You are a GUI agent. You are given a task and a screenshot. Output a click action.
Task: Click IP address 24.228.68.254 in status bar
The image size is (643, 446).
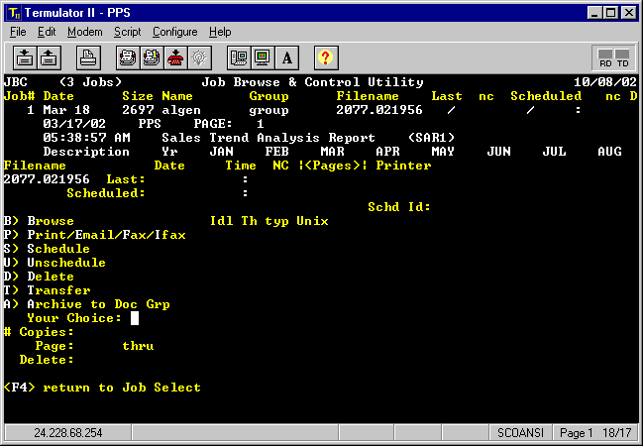pos(68,433)
